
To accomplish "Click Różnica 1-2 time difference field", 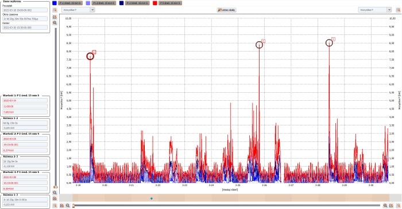I will click(25, 123).
